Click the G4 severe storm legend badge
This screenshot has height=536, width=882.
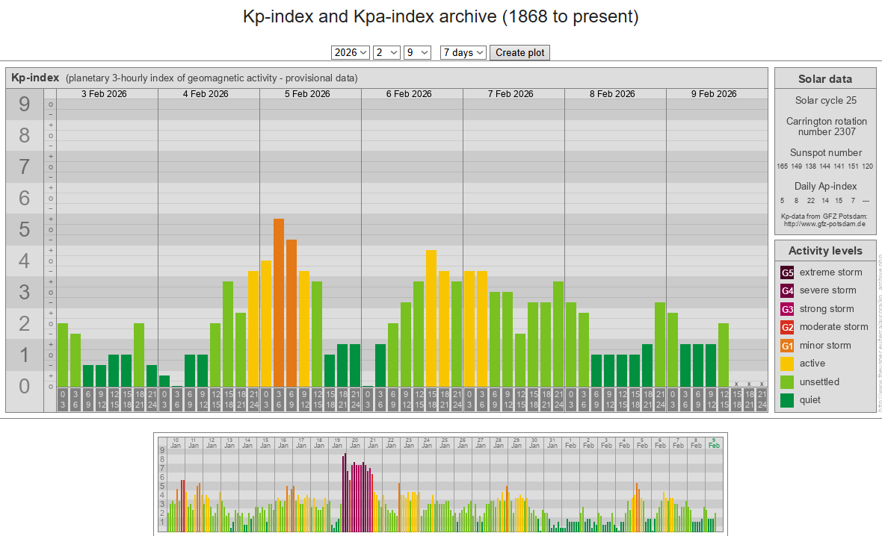(787, 290)
